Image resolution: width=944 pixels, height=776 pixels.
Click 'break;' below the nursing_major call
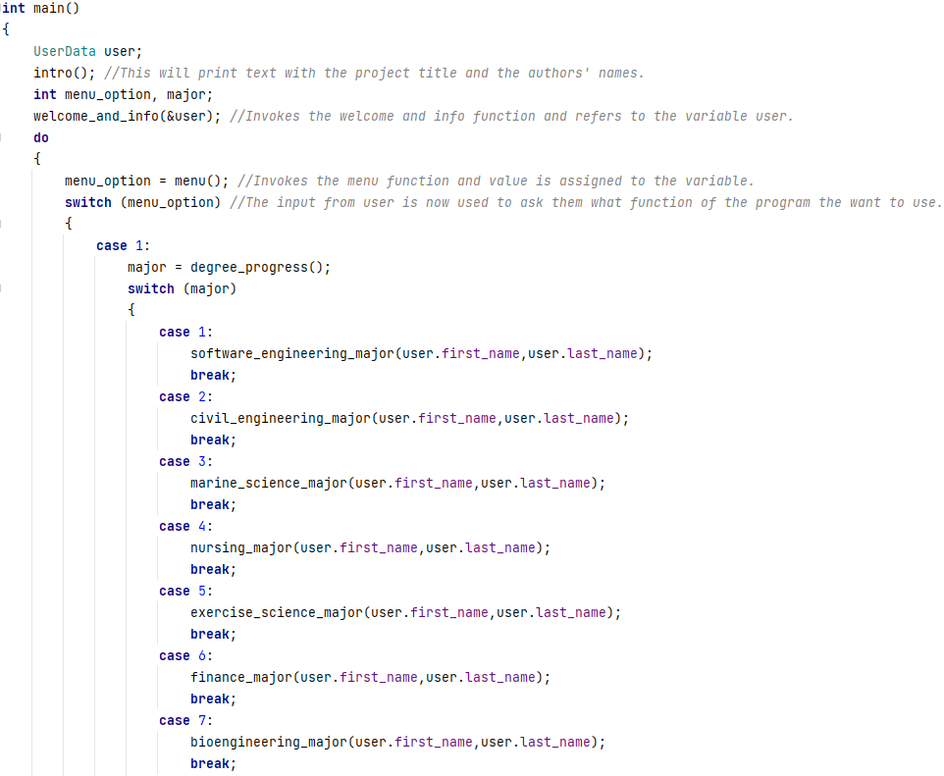click(214, 570)
